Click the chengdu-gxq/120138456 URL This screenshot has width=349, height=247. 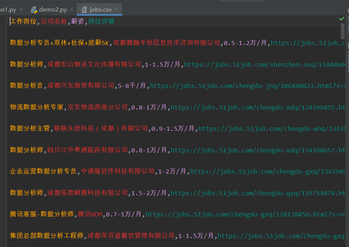pyautogui.click(x=245, y=214)
